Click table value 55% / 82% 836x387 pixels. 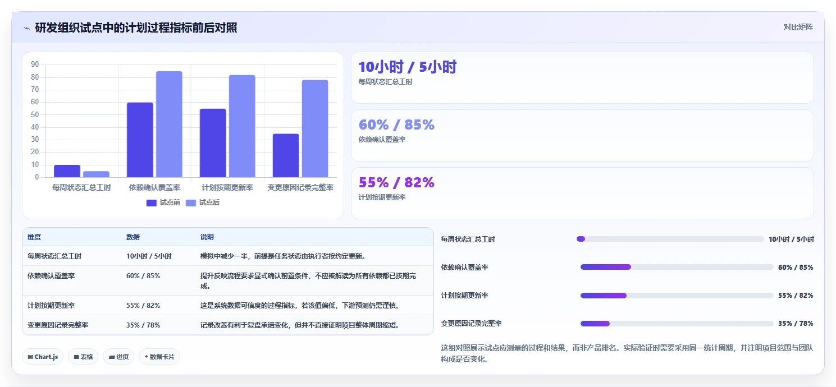click(143, 306)
